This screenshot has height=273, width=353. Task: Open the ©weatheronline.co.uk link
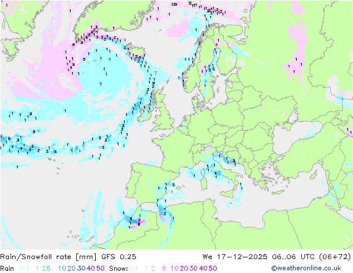[x=306, y=269]
